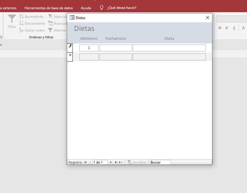Open the Avanzadas filter options dropdown
Image resolution: width=247 pixels, height=193 pixels.
(57, 23)
